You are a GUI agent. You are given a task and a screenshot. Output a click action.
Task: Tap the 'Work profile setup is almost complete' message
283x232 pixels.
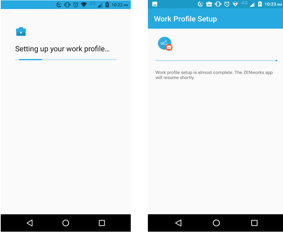214,75
